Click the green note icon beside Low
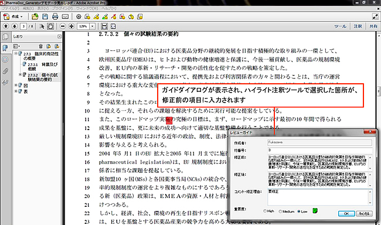The height and width of the screenshot is (225, 381). coord(315,211)
